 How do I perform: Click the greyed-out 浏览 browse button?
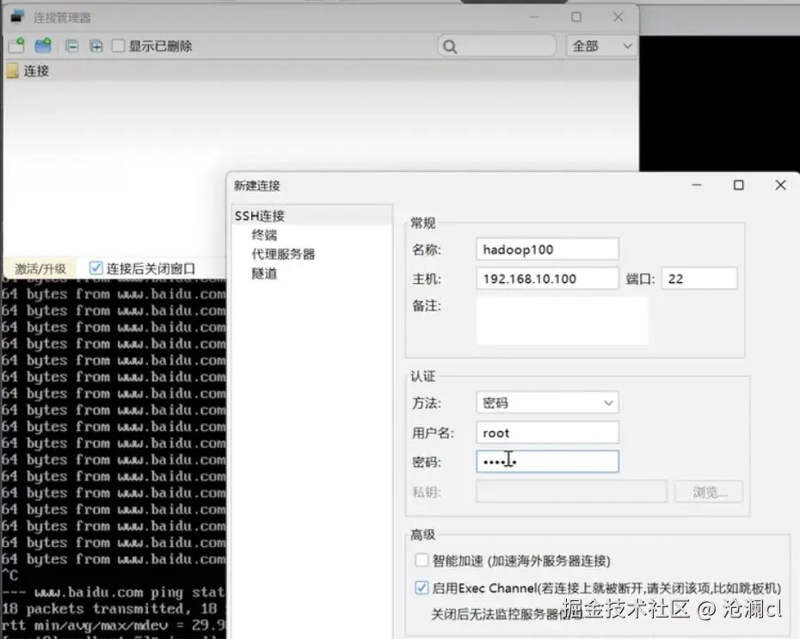pos(709,492)
